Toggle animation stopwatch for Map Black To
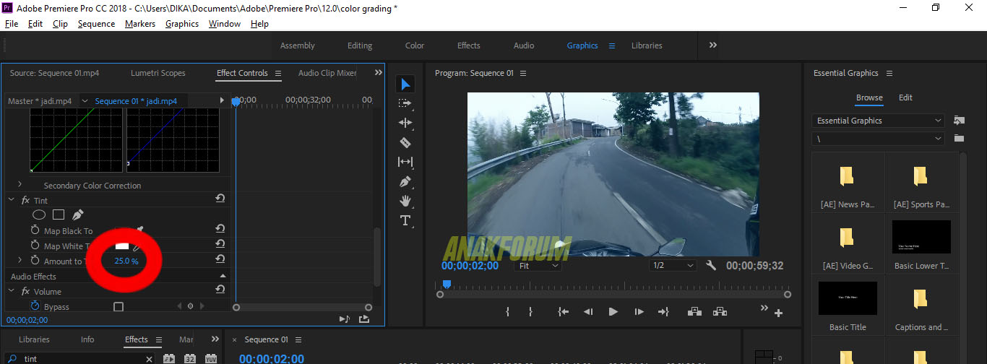987x364 pixels. 35,231
